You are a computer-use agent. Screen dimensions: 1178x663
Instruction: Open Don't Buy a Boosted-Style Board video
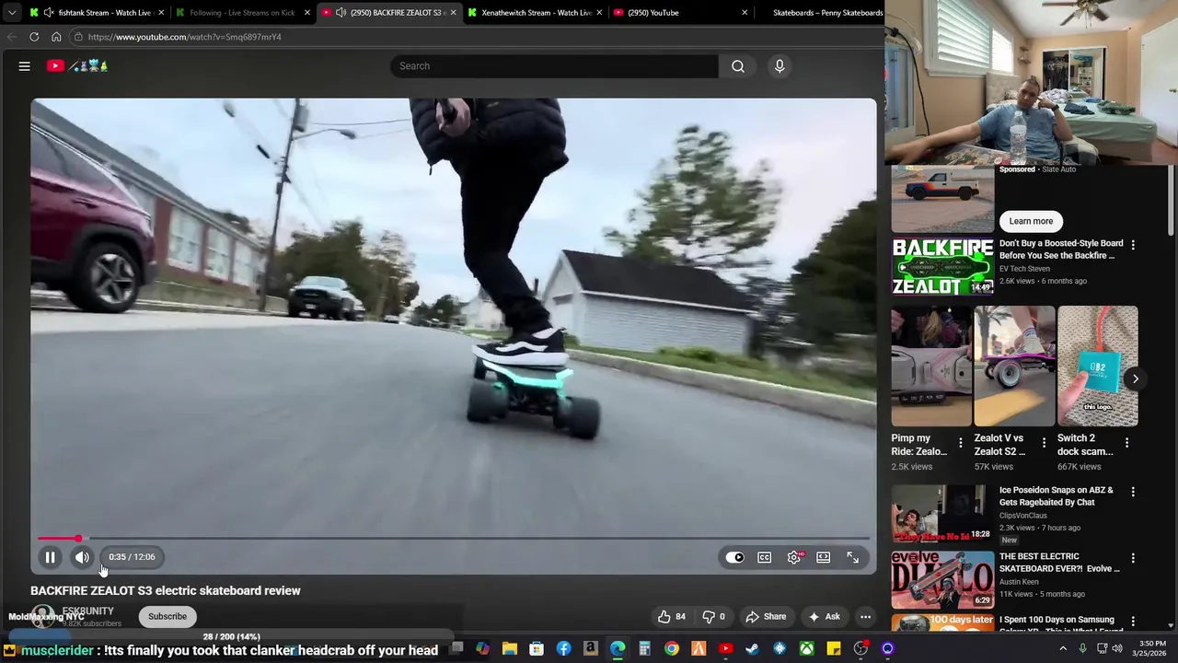coord(1061,250)
